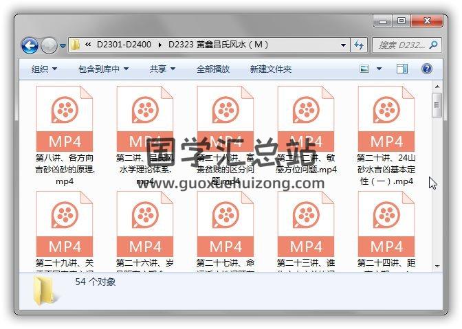The image size is (462, 329).
Task: Open the recent pages dropdown arrow
Action: pos(63,46)
